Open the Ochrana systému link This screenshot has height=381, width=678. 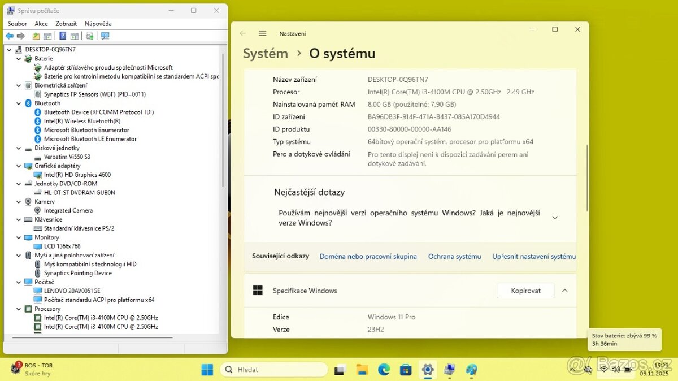(x=454, y=256)
